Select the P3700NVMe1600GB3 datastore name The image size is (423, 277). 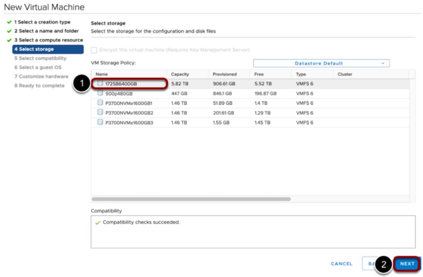coord(129,123)
